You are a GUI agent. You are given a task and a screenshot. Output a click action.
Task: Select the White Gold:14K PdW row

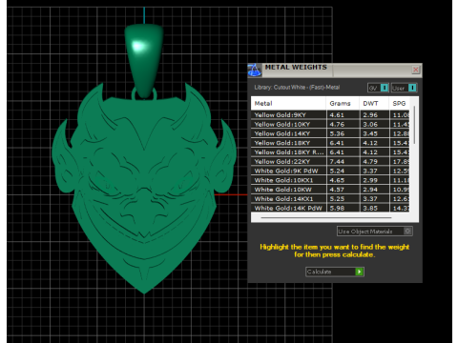[x=330, y=208]
